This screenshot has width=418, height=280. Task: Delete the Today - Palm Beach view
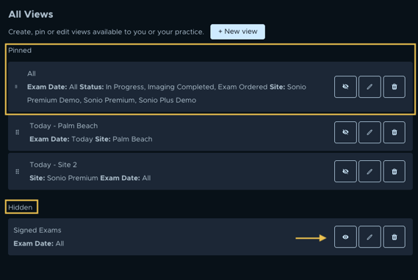(x=394, y=132)
